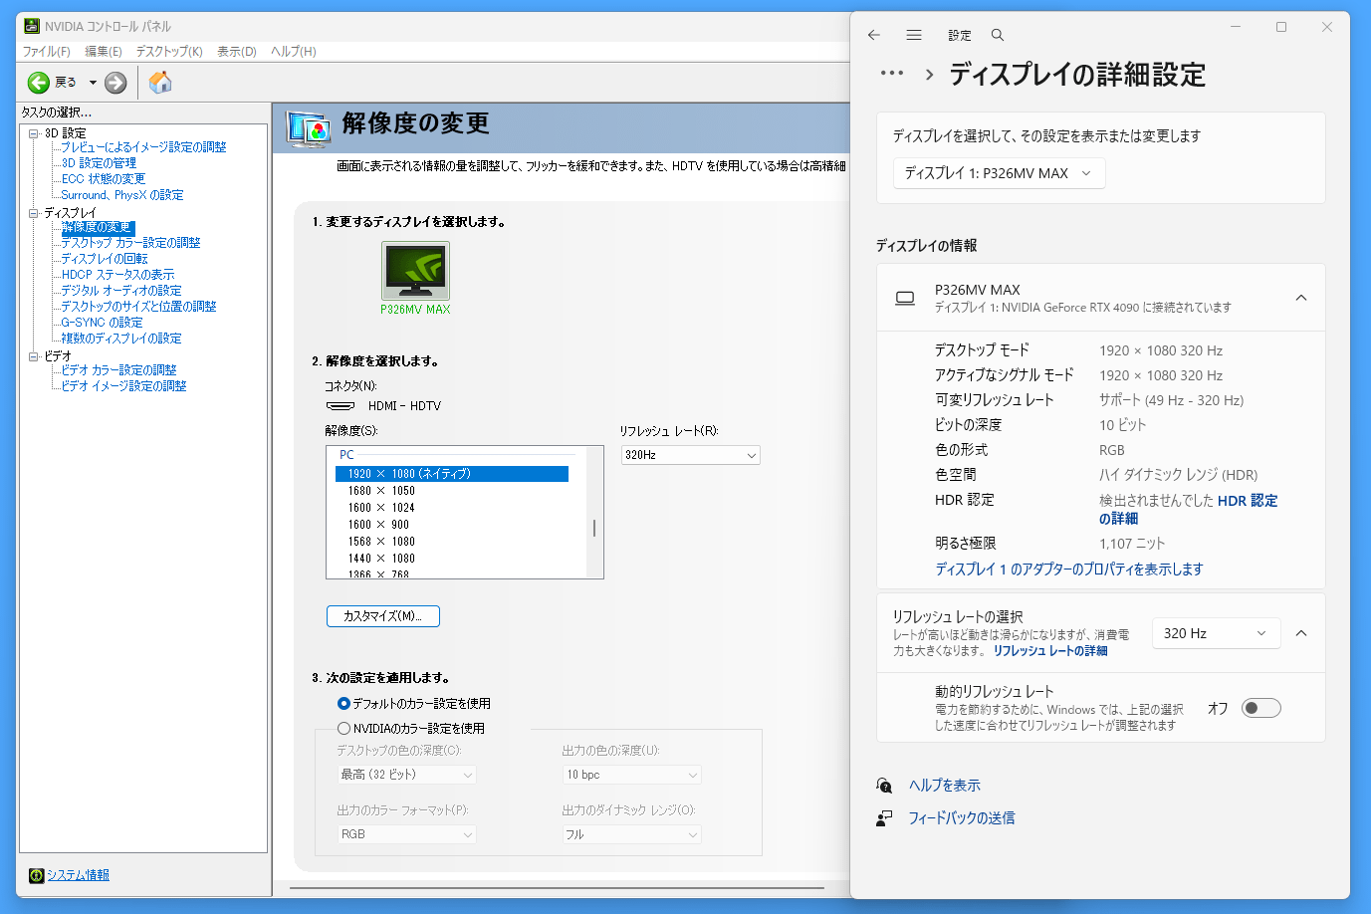Select 1680 × 1050 in resolution list
This screenshot has height=914, width=1371.
(x=381, y=491)
